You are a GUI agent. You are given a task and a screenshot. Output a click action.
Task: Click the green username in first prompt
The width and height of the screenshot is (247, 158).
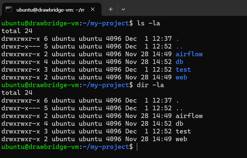(x=13, y=23)
